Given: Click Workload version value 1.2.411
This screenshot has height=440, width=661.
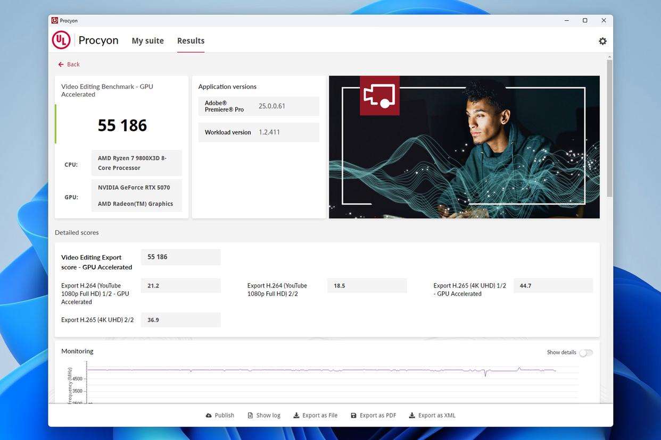Looking at the screenshot, I should tap(269, 132).
